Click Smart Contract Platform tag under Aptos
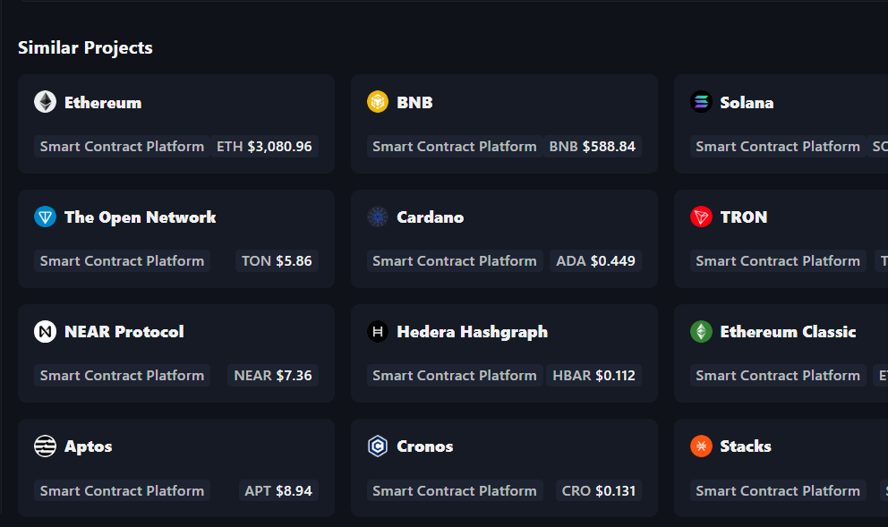This screenshot has height=527, width=888. click(x=122, y=490)
